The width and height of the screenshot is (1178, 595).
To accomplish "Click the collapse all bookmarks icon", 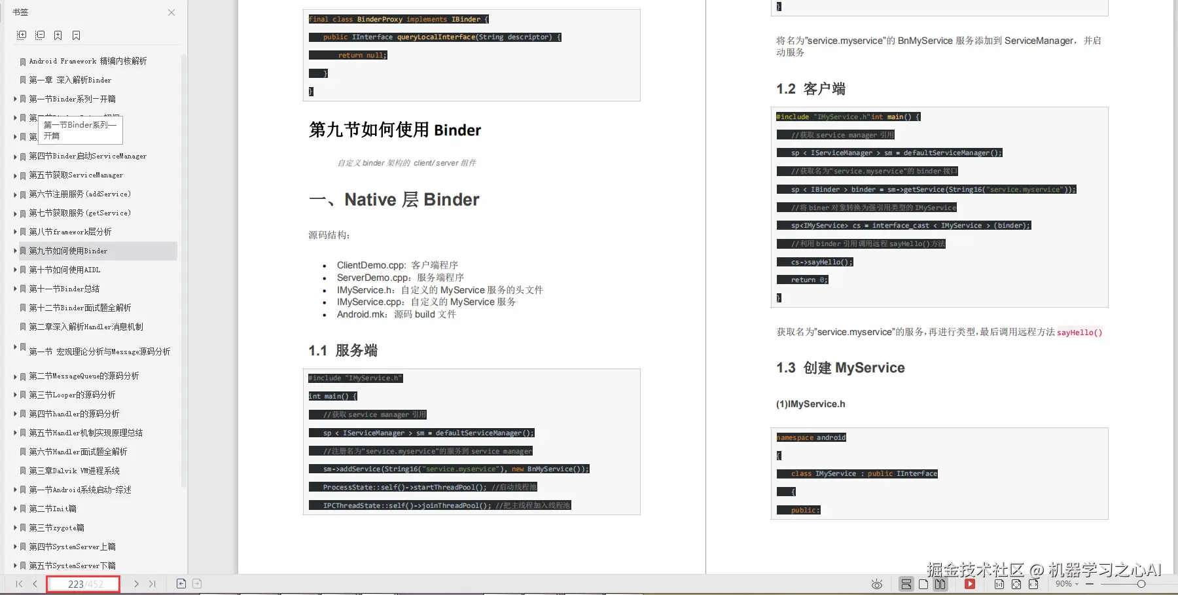I will (40, 35).
